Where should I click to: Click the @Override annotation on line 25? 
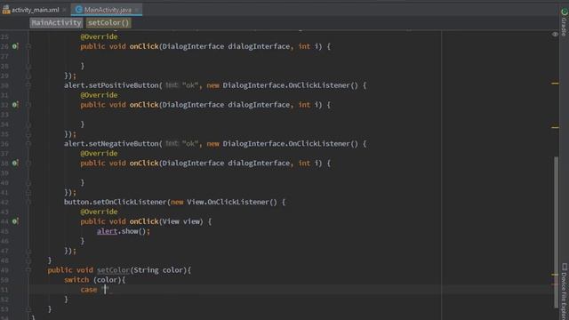[x=99, y=36]
